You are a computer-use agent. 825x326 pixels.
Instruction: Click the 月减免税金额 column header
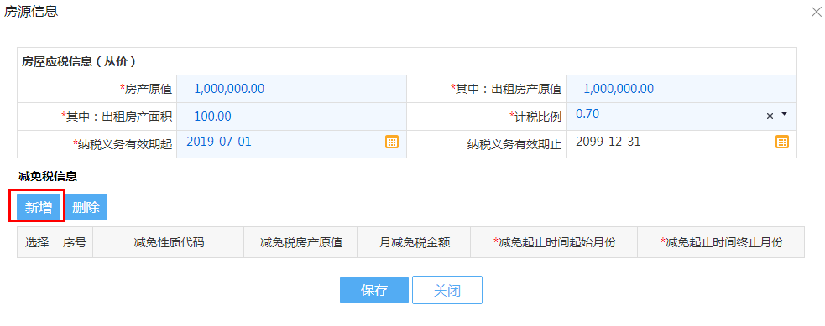(x=414, y=242)
